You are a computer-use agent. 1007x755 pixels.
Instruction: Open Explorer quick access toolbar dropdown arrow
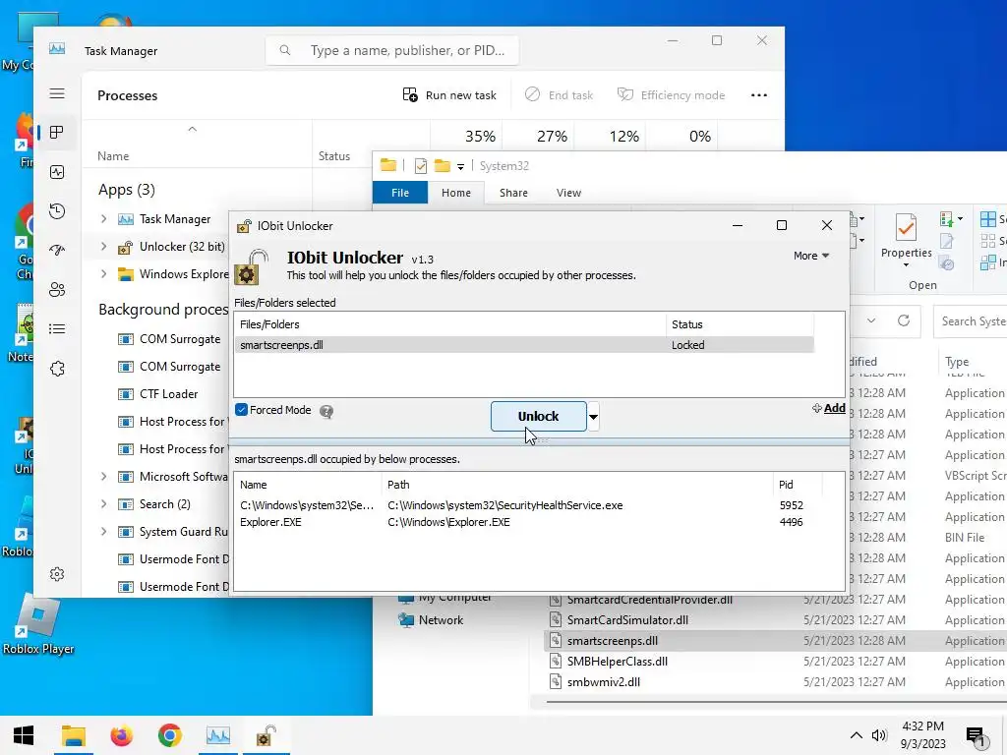point(460,167)
